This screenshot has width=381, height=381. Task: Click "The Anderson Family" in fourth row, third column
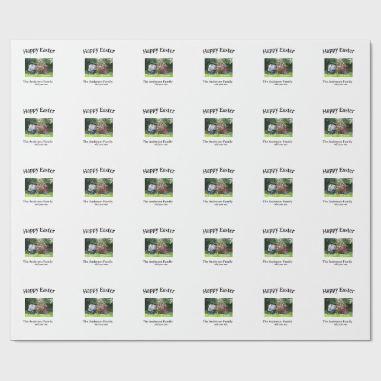pyautogui.click(x=159, y=261)
